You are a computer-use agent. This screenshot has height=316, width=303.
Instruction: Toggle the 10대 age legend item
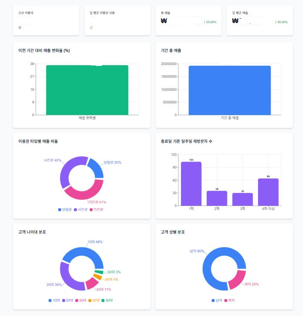54,300
